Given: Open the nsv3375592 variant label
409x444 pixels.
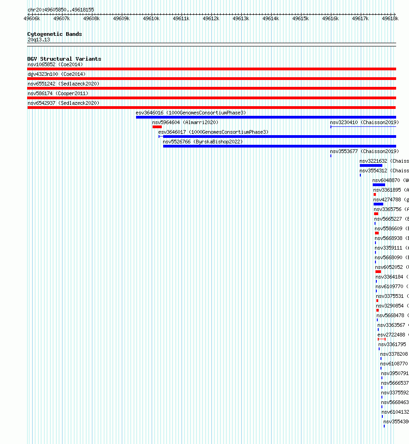Looking at the screenshot, I should point(395,392).
